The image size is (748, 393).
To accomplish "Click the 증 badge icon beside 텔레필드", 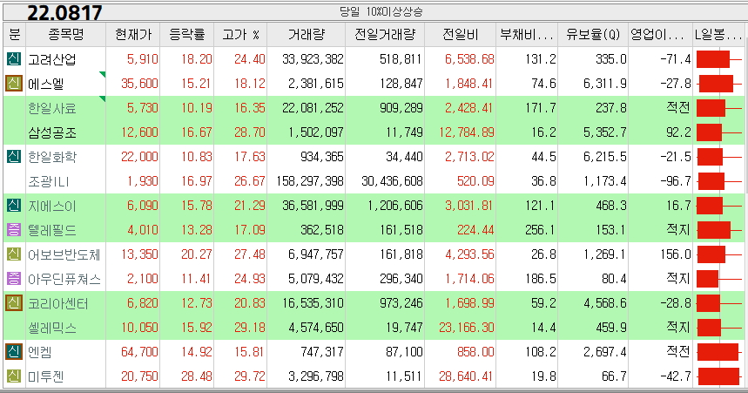I will 14,230.
